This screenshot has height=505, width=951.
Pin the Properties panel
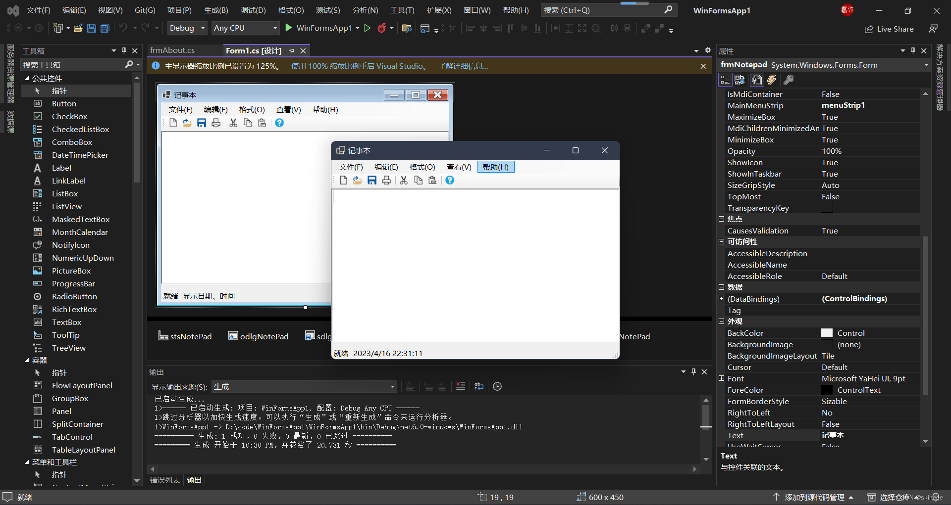pos(913,51)
